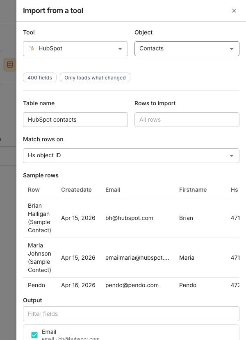
Task: Focus the Filter fields search box
Action: tap(131, 314)
